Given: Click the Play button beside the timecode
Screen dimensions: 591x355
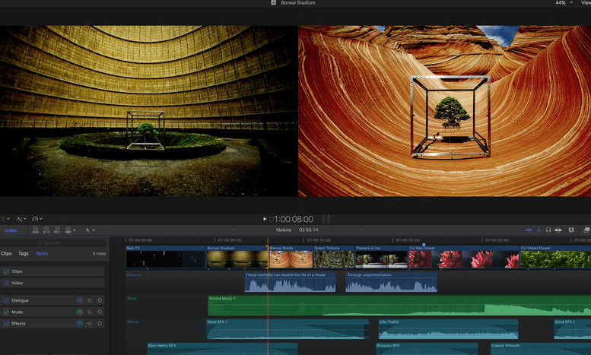Looking at the screenshot, I should [264, 219].
